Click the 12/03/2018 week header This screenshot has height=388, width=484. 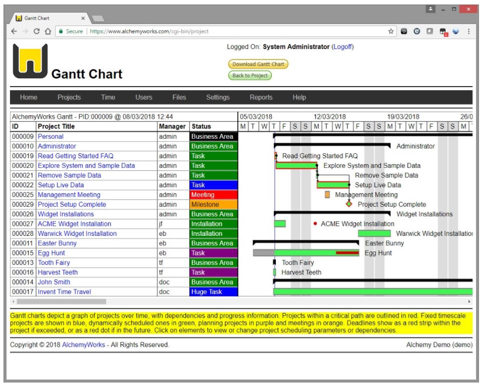click(330, 117)
